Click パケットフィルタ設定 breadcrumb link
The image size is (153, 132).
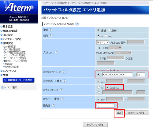(x=80, y=3)
